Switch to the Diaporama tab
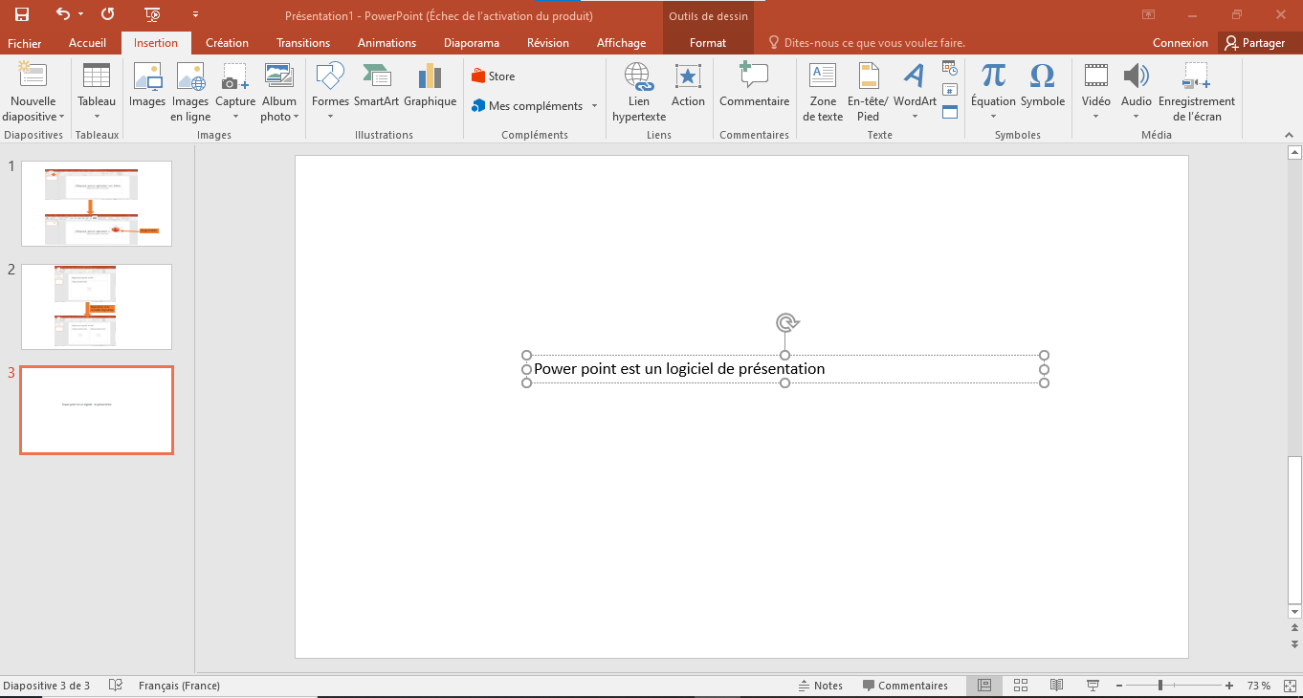This screenshot has height=698, width=1303. click(x=472, y=43)
